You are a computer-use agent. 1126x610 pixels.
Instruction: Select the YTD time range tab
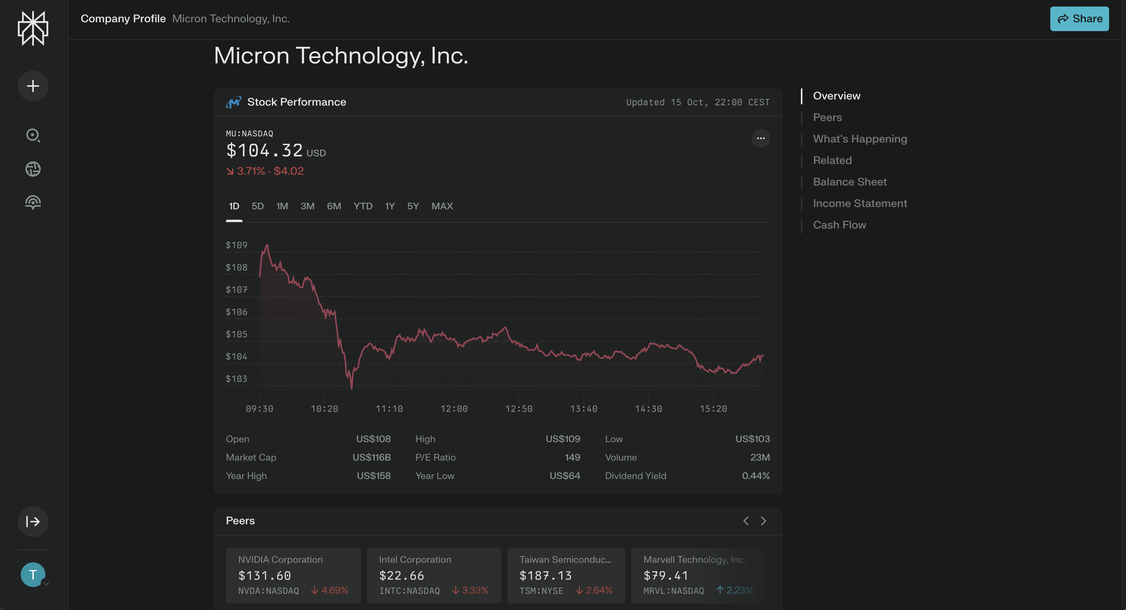(363, 206)
